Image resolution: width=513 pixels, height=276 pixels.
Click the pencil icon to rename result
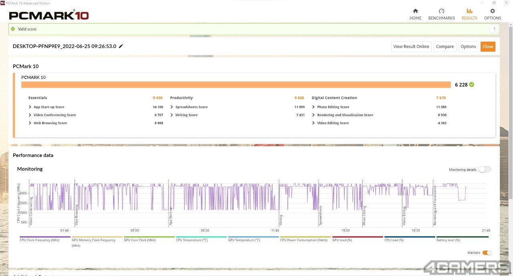point(121,46)
